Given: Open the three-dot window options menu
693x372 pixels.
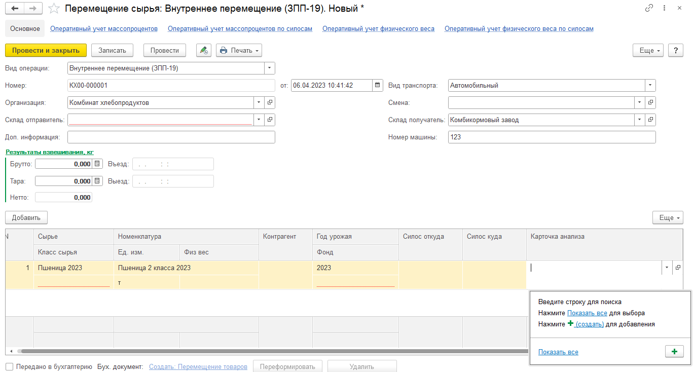Looking at the screenshot, I should coord(665,8).
